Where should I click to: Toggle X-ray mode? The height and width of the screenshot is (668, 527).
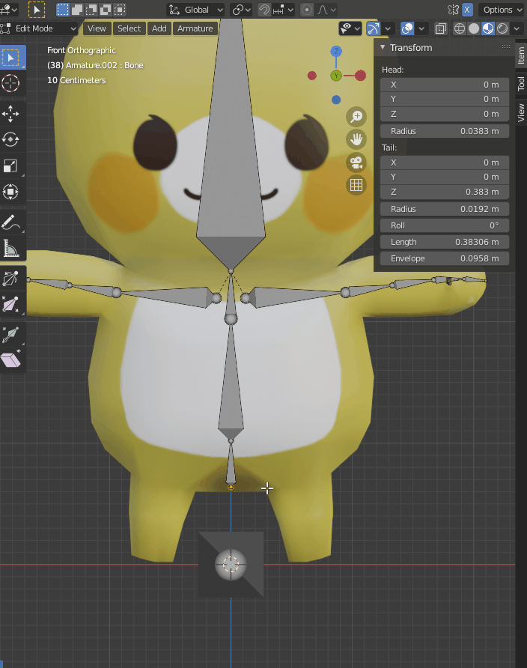(441, 28)
